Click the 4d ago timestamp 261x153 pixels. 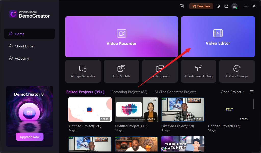(165, 130)
